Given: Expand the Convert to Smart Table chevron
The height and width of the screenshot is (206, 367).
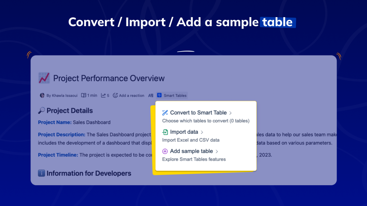Looking at the screenshot, I should [230, 113].
